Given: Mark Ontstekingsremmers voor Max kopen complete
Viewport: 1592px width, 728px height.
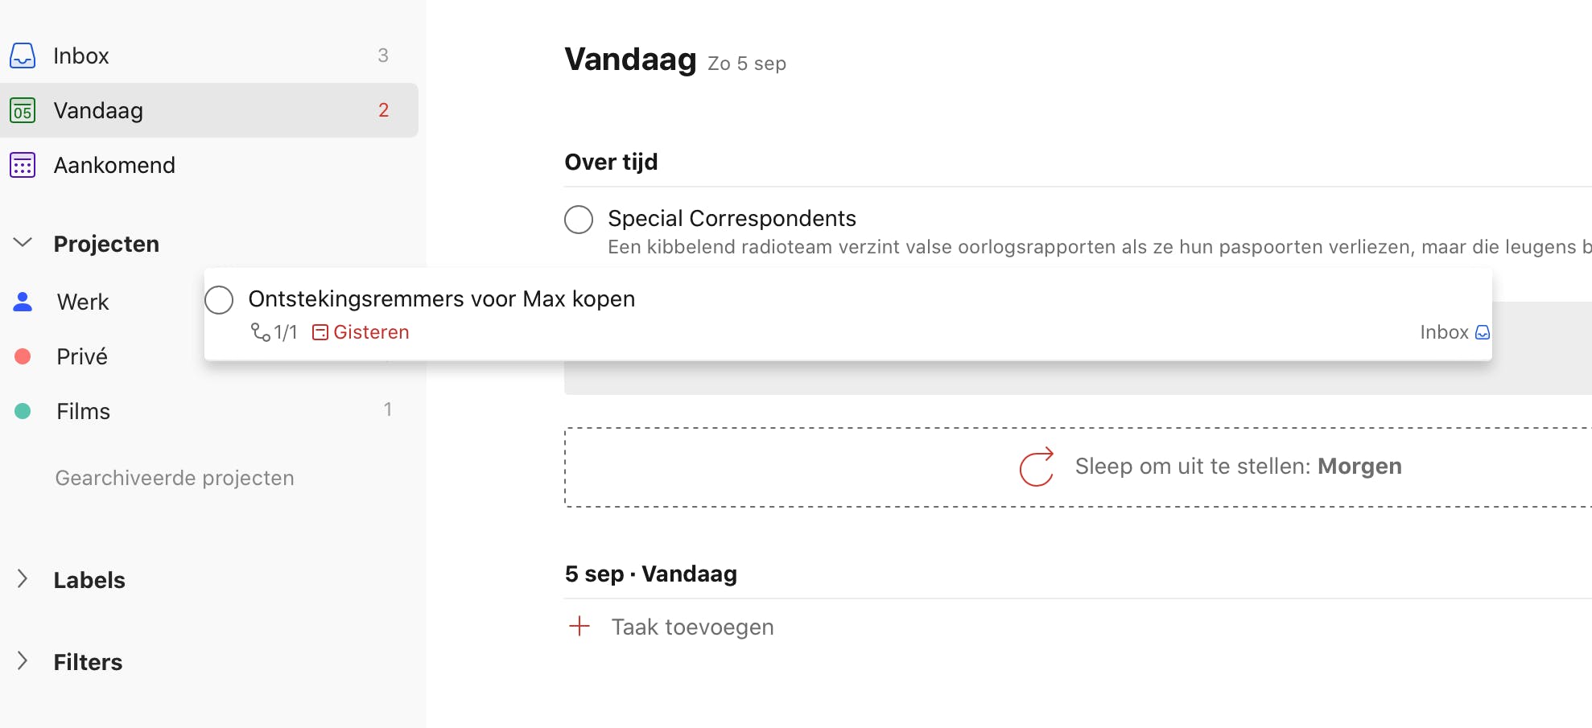Looking at the screenshot, I should click(219, 299).
